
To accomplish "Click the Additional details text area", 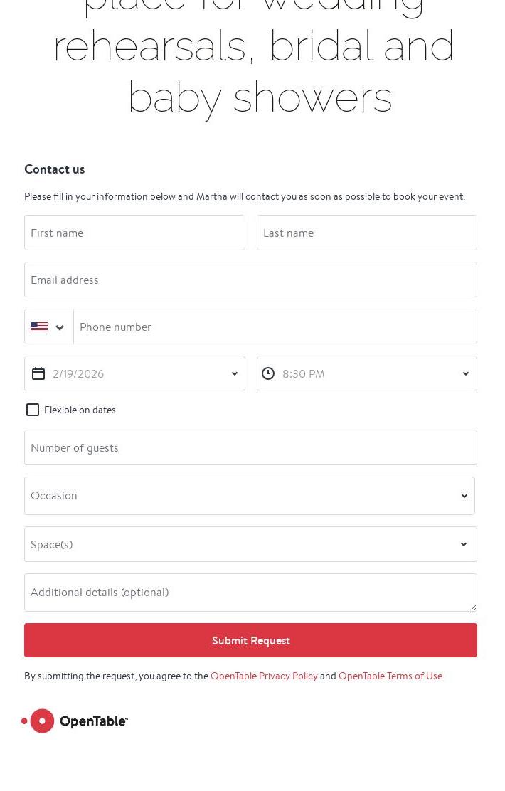I will (x=250, y=593).
